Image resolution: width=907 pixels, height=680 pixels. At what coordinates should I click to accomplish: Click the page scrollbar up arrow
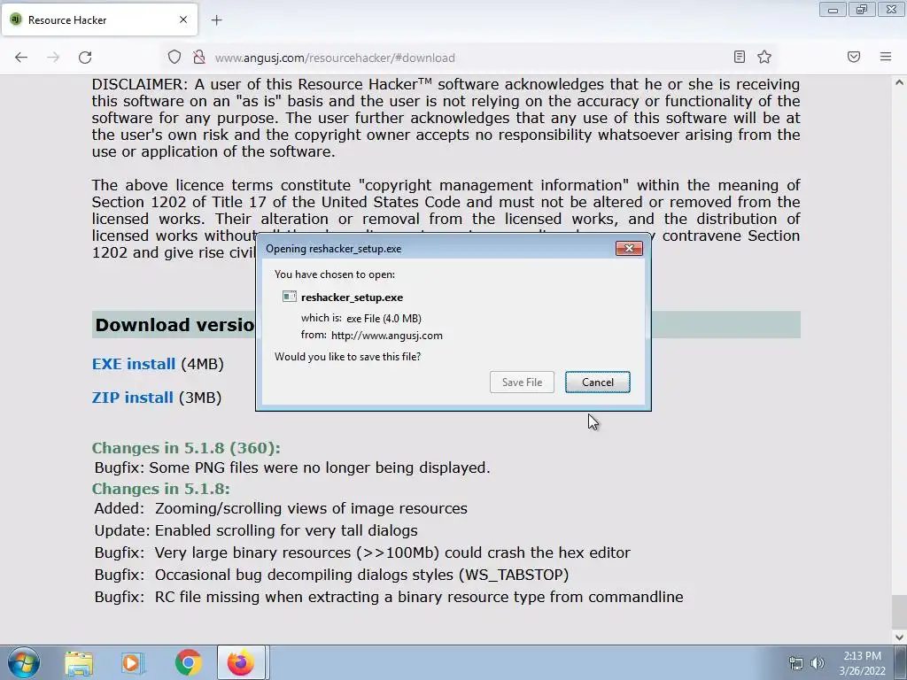point(899,82)
